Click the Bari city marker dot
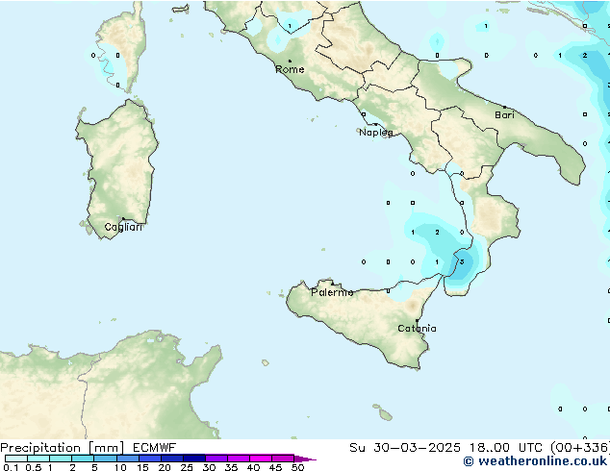 (504, 107)
